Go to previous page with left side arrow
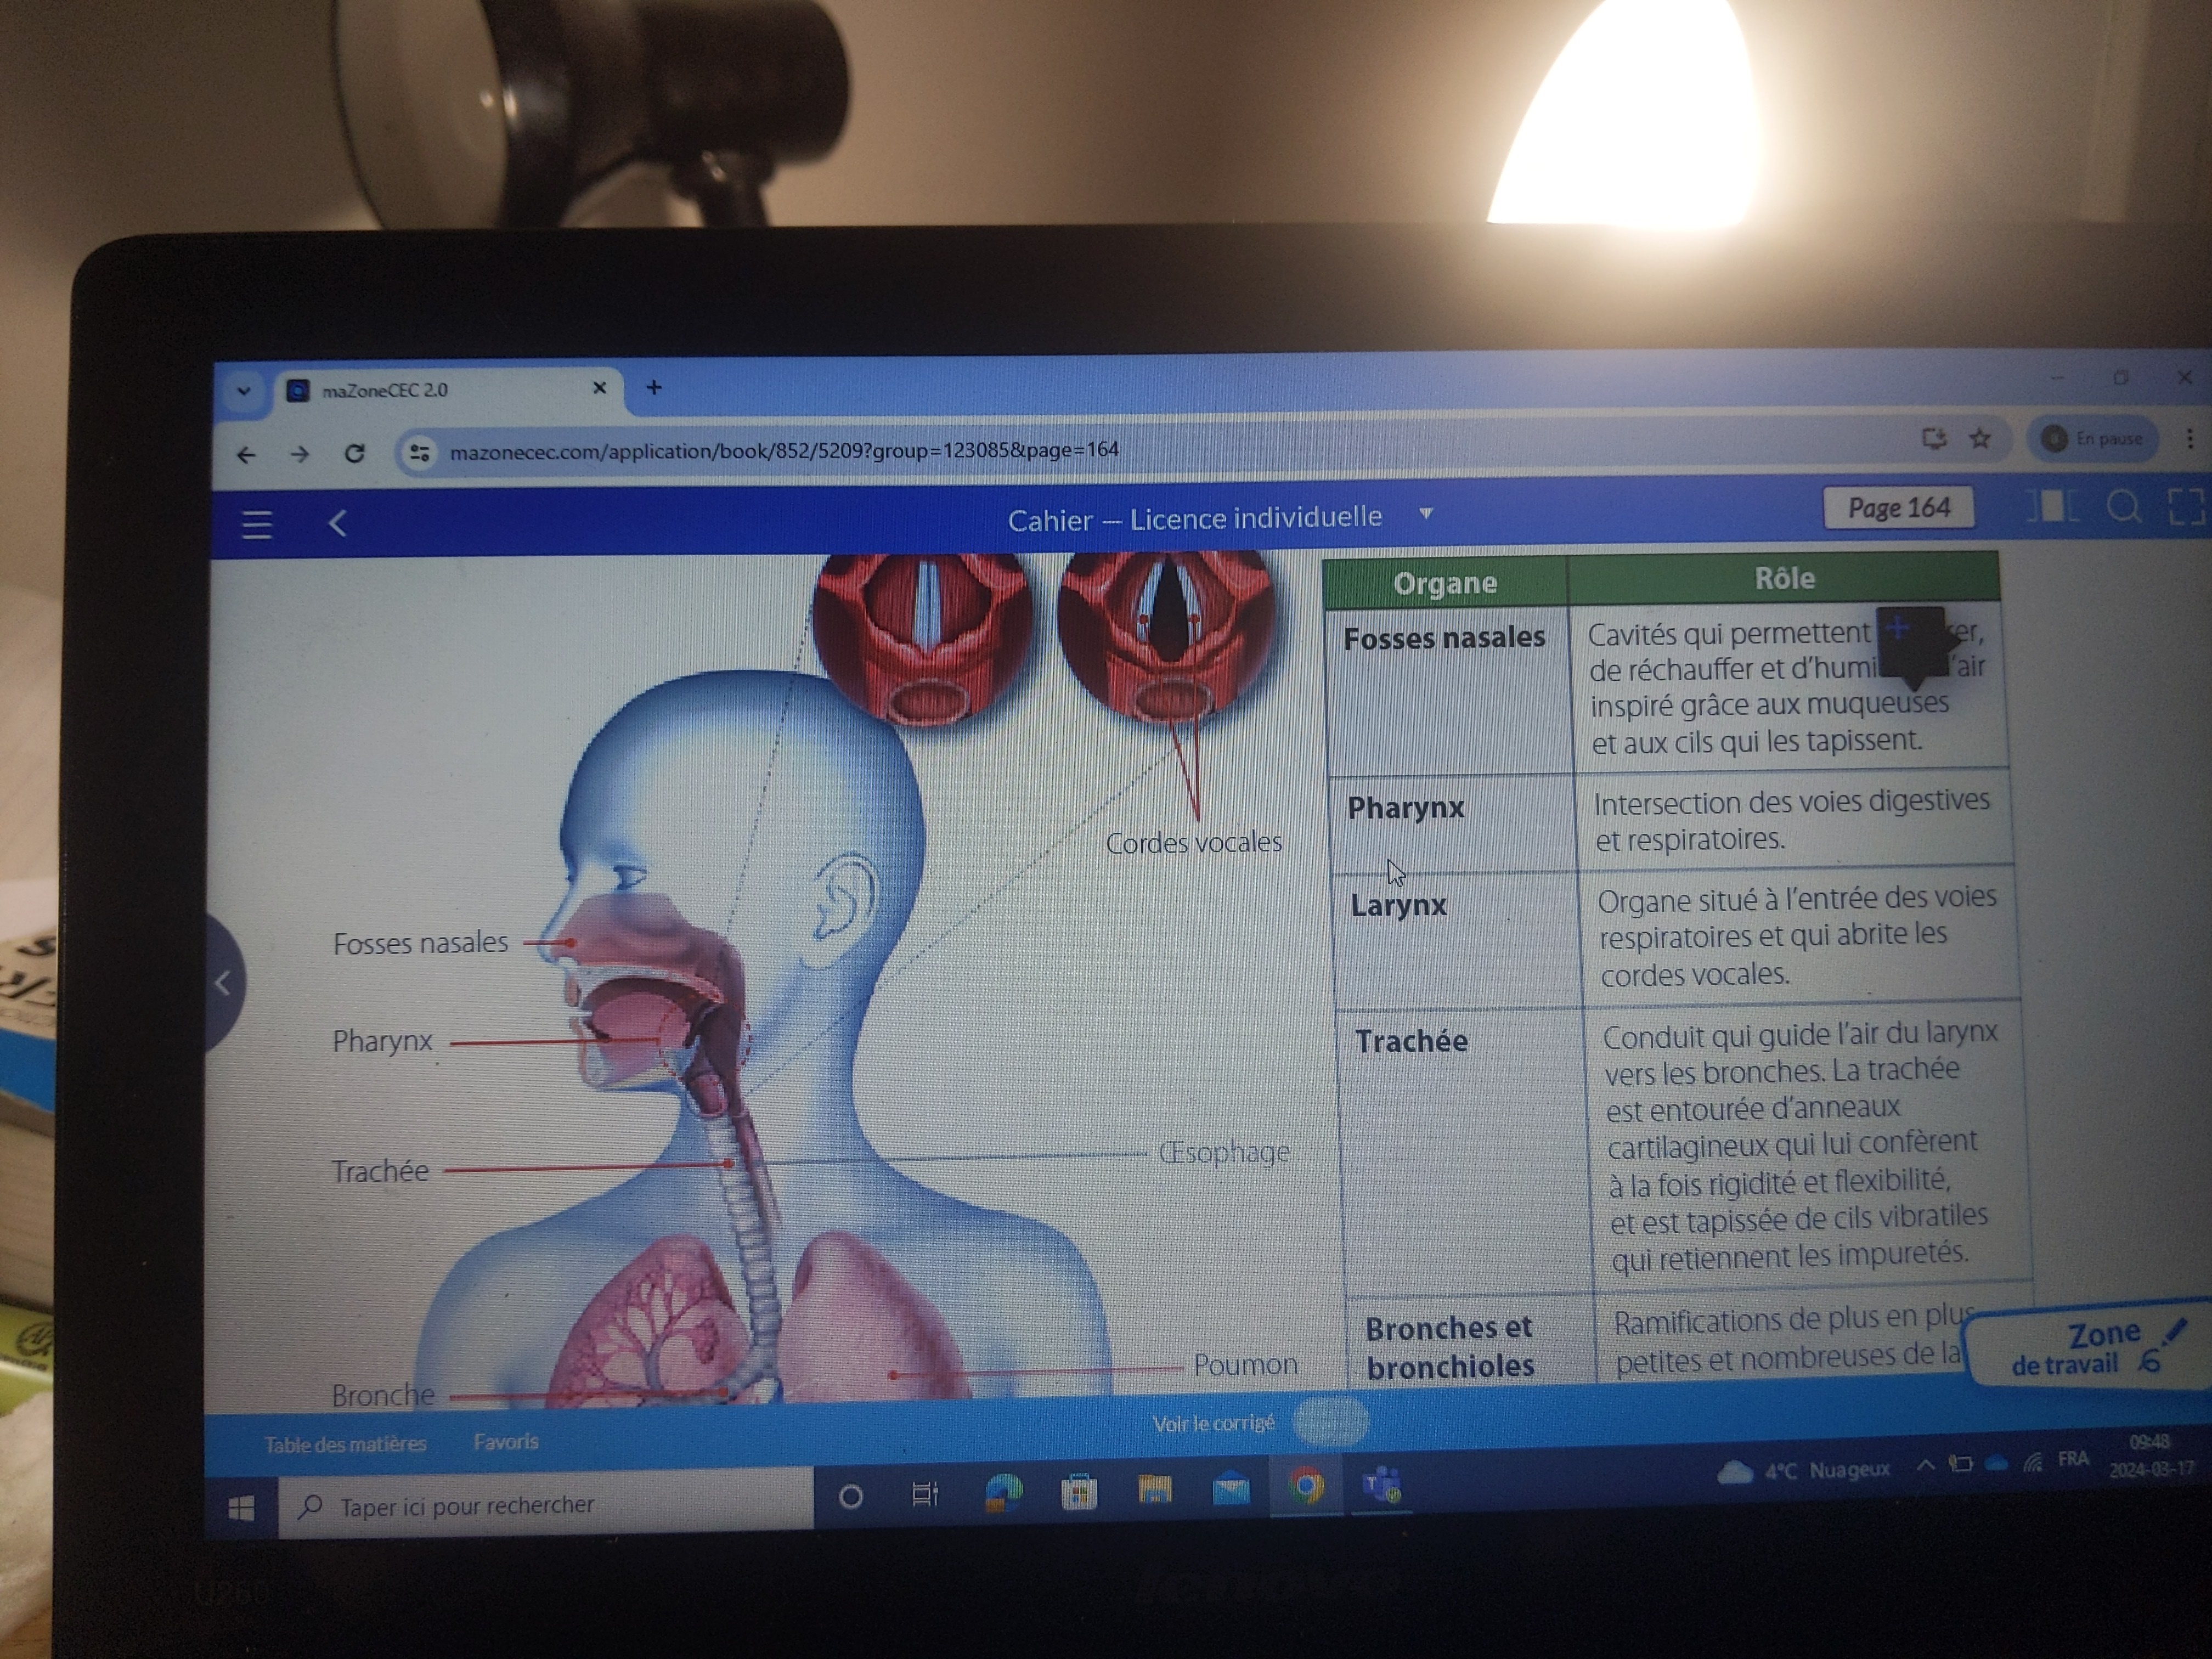The image size is (2212, 1659). tap(222, 983)
